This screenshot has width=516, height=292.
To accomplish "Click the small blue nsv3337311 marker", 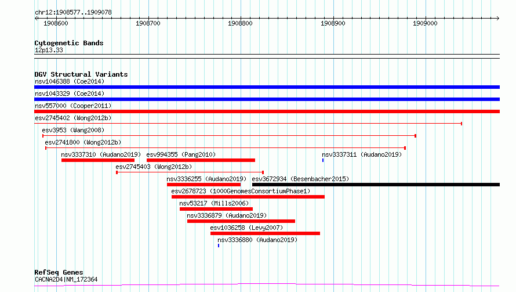I will pyautogui.click(x=323, y=160).
